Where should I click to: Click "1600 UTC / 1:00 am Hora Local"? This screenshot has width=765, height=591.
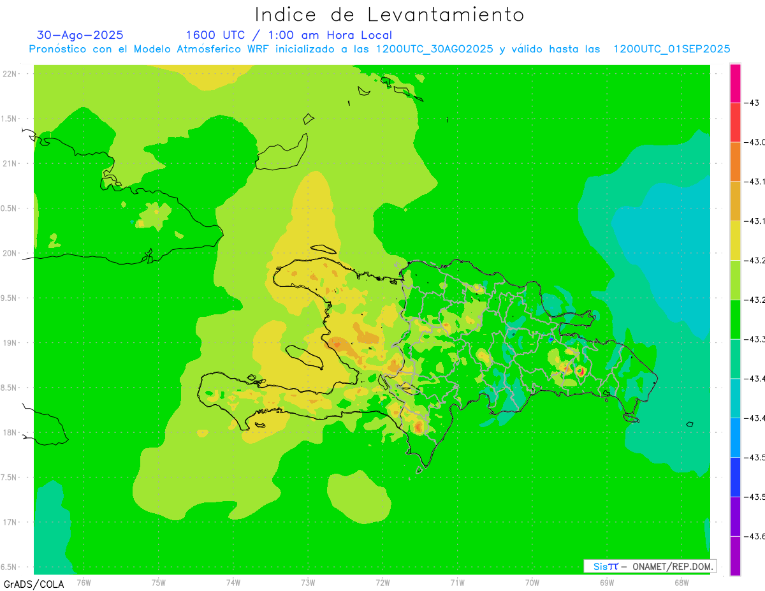[289, 35]
